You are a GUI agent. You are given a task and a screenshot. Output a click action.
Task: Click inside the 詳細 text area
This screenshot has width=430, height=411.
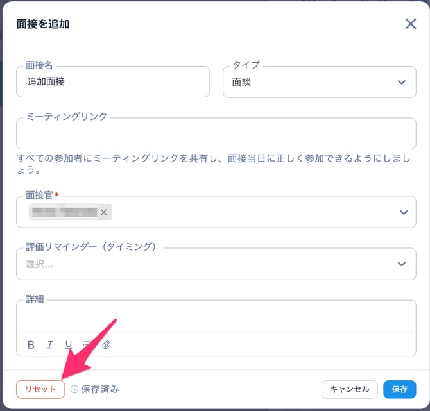click(x=216, y=317)
